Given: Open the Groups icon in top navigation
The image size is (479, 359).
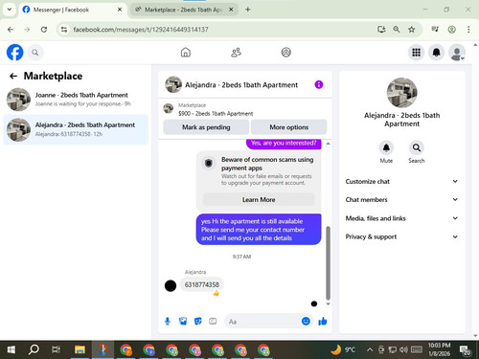Looking at the screenshot, I should (285, 53).
